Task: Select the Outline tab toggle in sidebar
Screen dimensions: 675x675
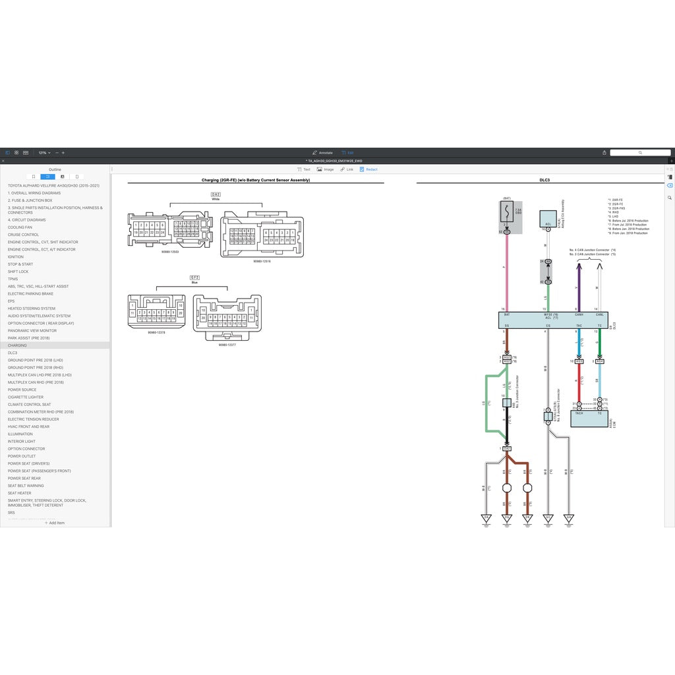Action: (x=48, y=176)
